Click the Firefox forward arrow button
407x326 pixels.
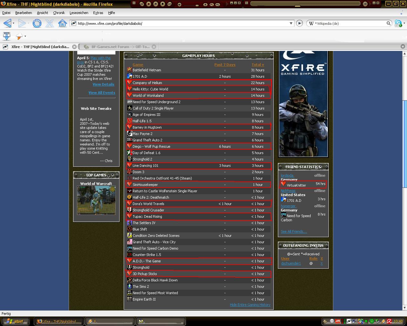(22, 23)
